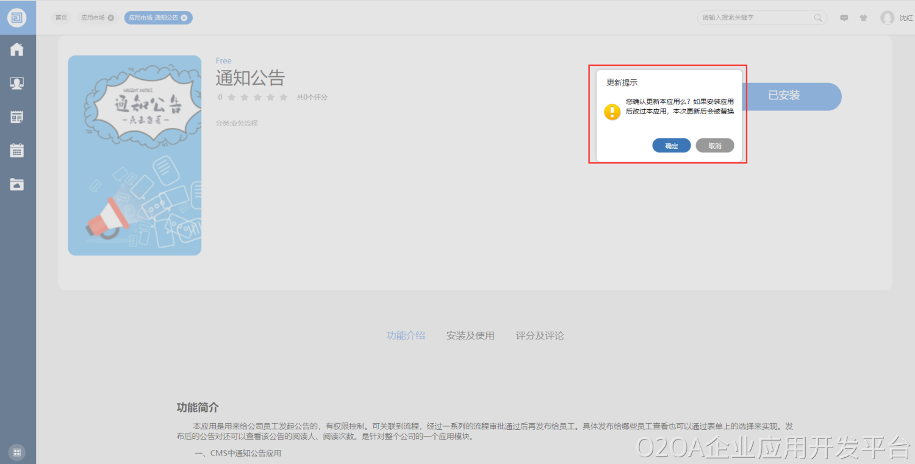Screen dimensions: 915x464
Task: Open the user monitor sidebar icon
Action: 17,84
